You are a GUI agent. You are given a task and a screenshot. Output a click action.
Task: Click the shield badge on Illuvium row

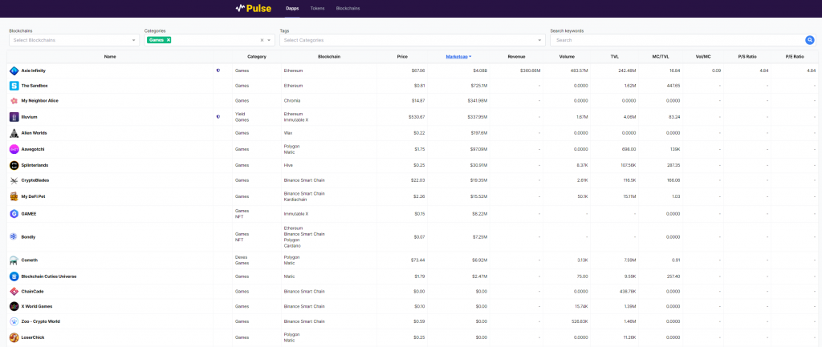coord(218,117)
